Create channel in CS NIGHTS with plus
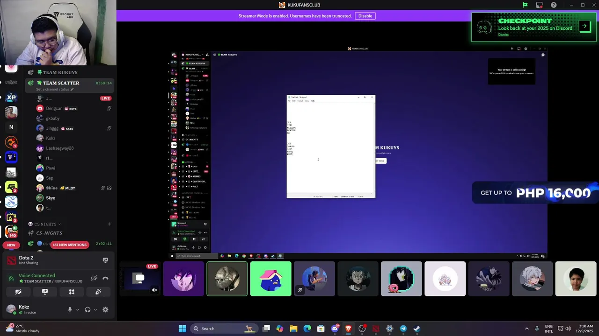Screen dimensions: 599x336 pos(109,224)
